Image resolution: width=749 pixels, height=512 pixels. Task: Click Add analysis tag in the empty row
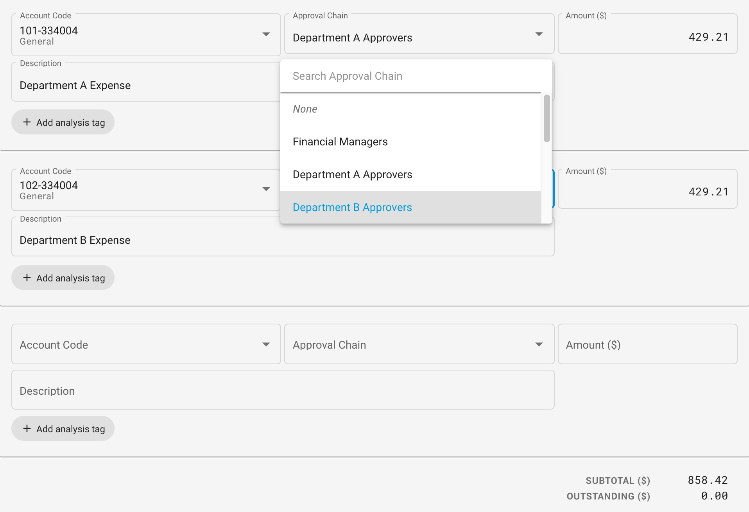[63, 428]
